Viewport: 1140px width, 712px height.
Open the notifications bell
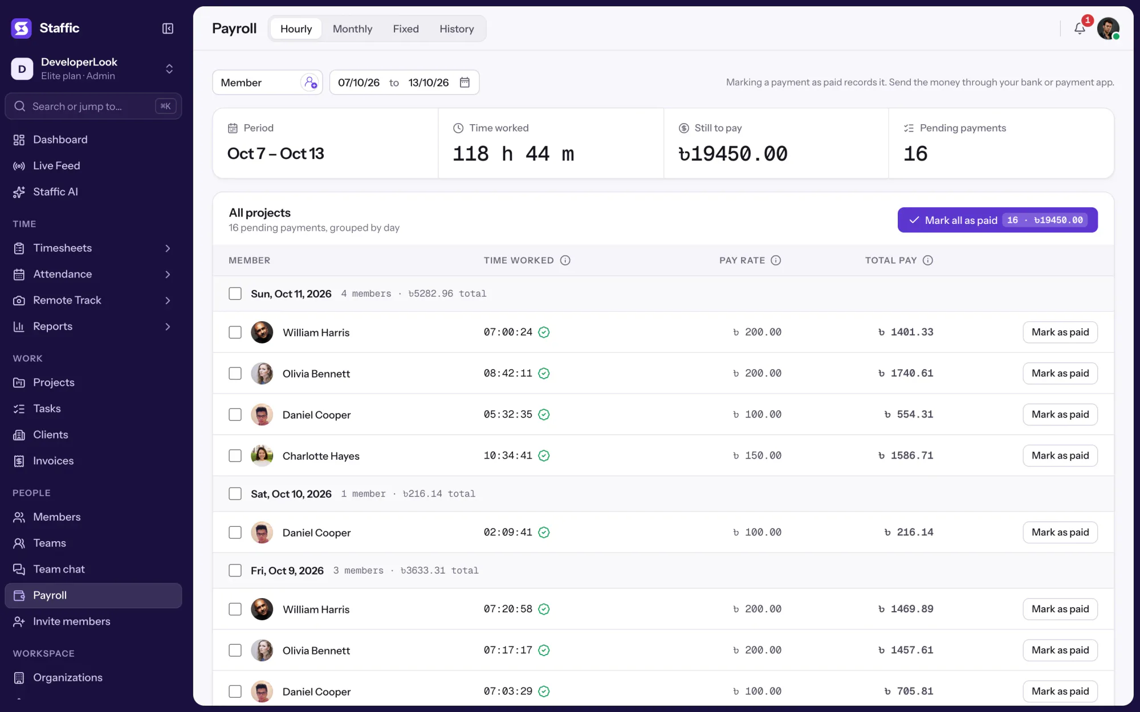point(1080,28)
